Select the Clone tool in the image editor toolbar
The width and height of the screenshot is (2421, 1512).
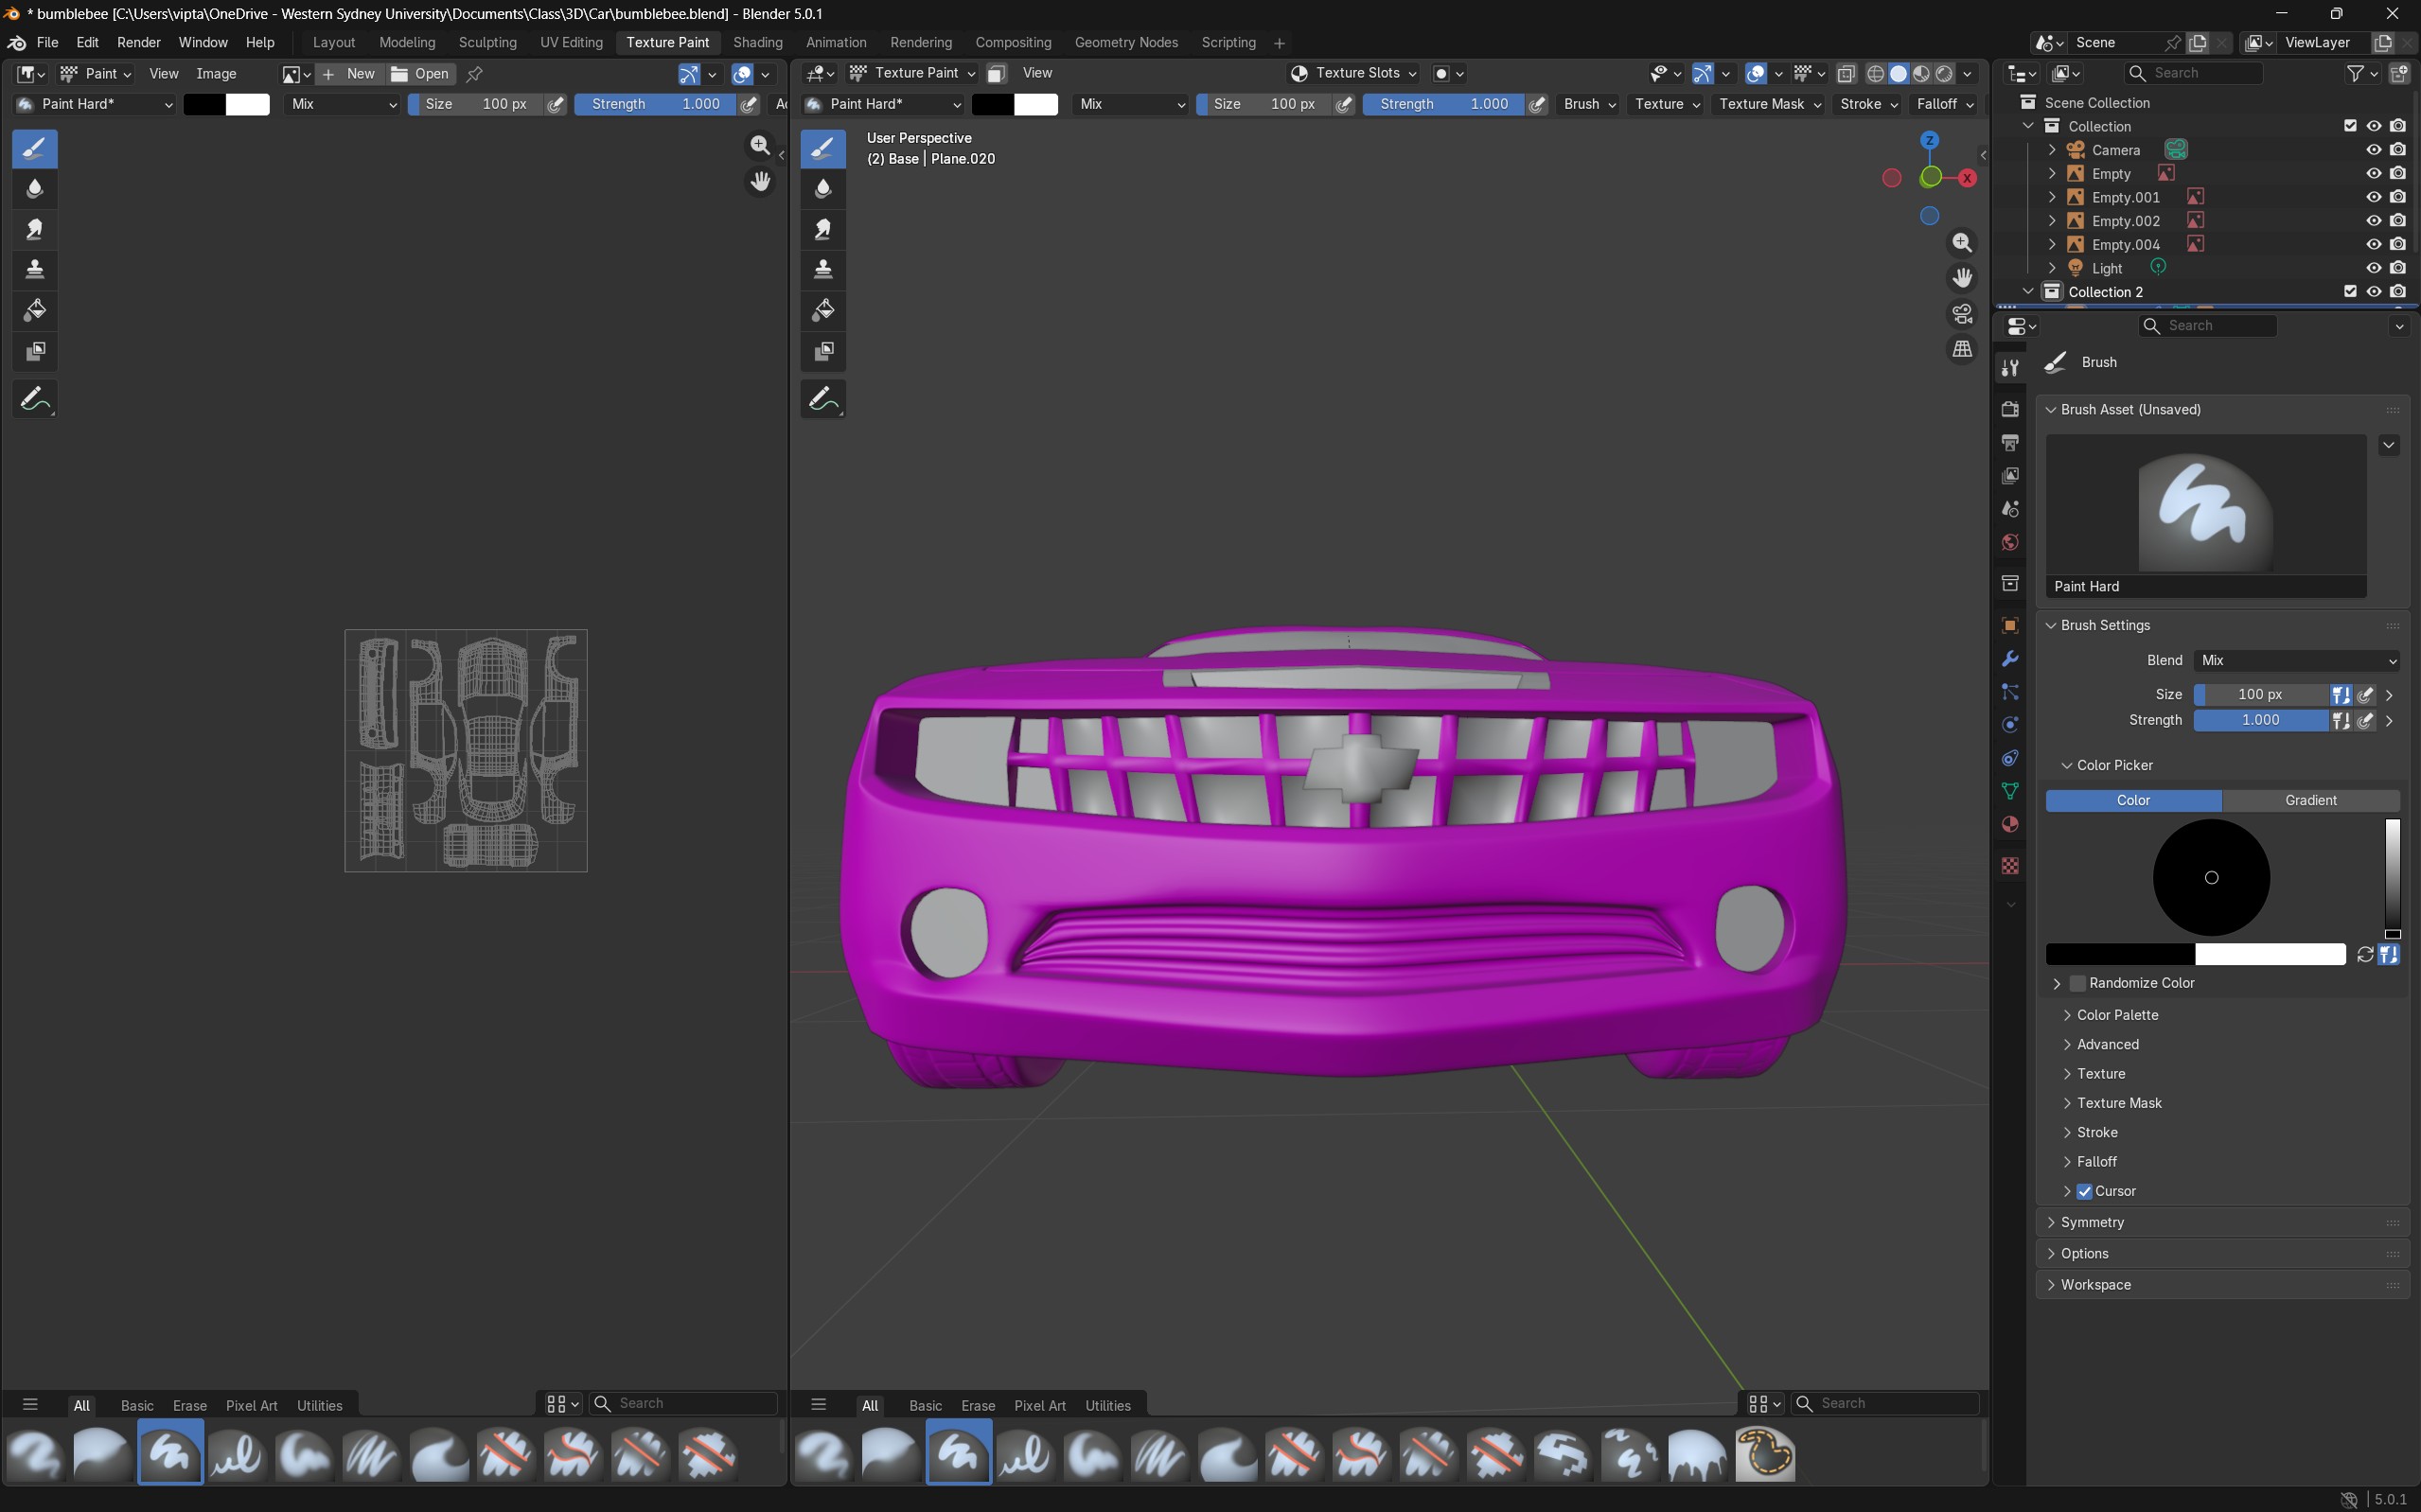[35, 270]
